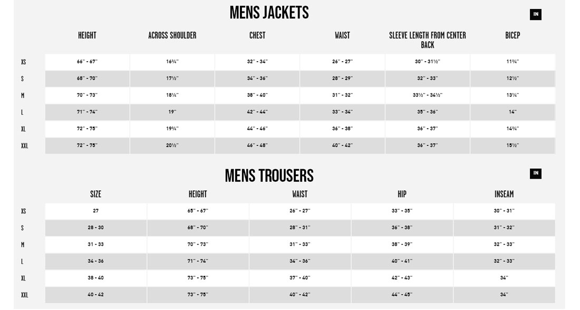Image resolution: width=580 pixels, height=310 pixels.
Task: Click the SLEEVE LENGTH FROM CENTER BACK header
Action: [x=427, y=40]
